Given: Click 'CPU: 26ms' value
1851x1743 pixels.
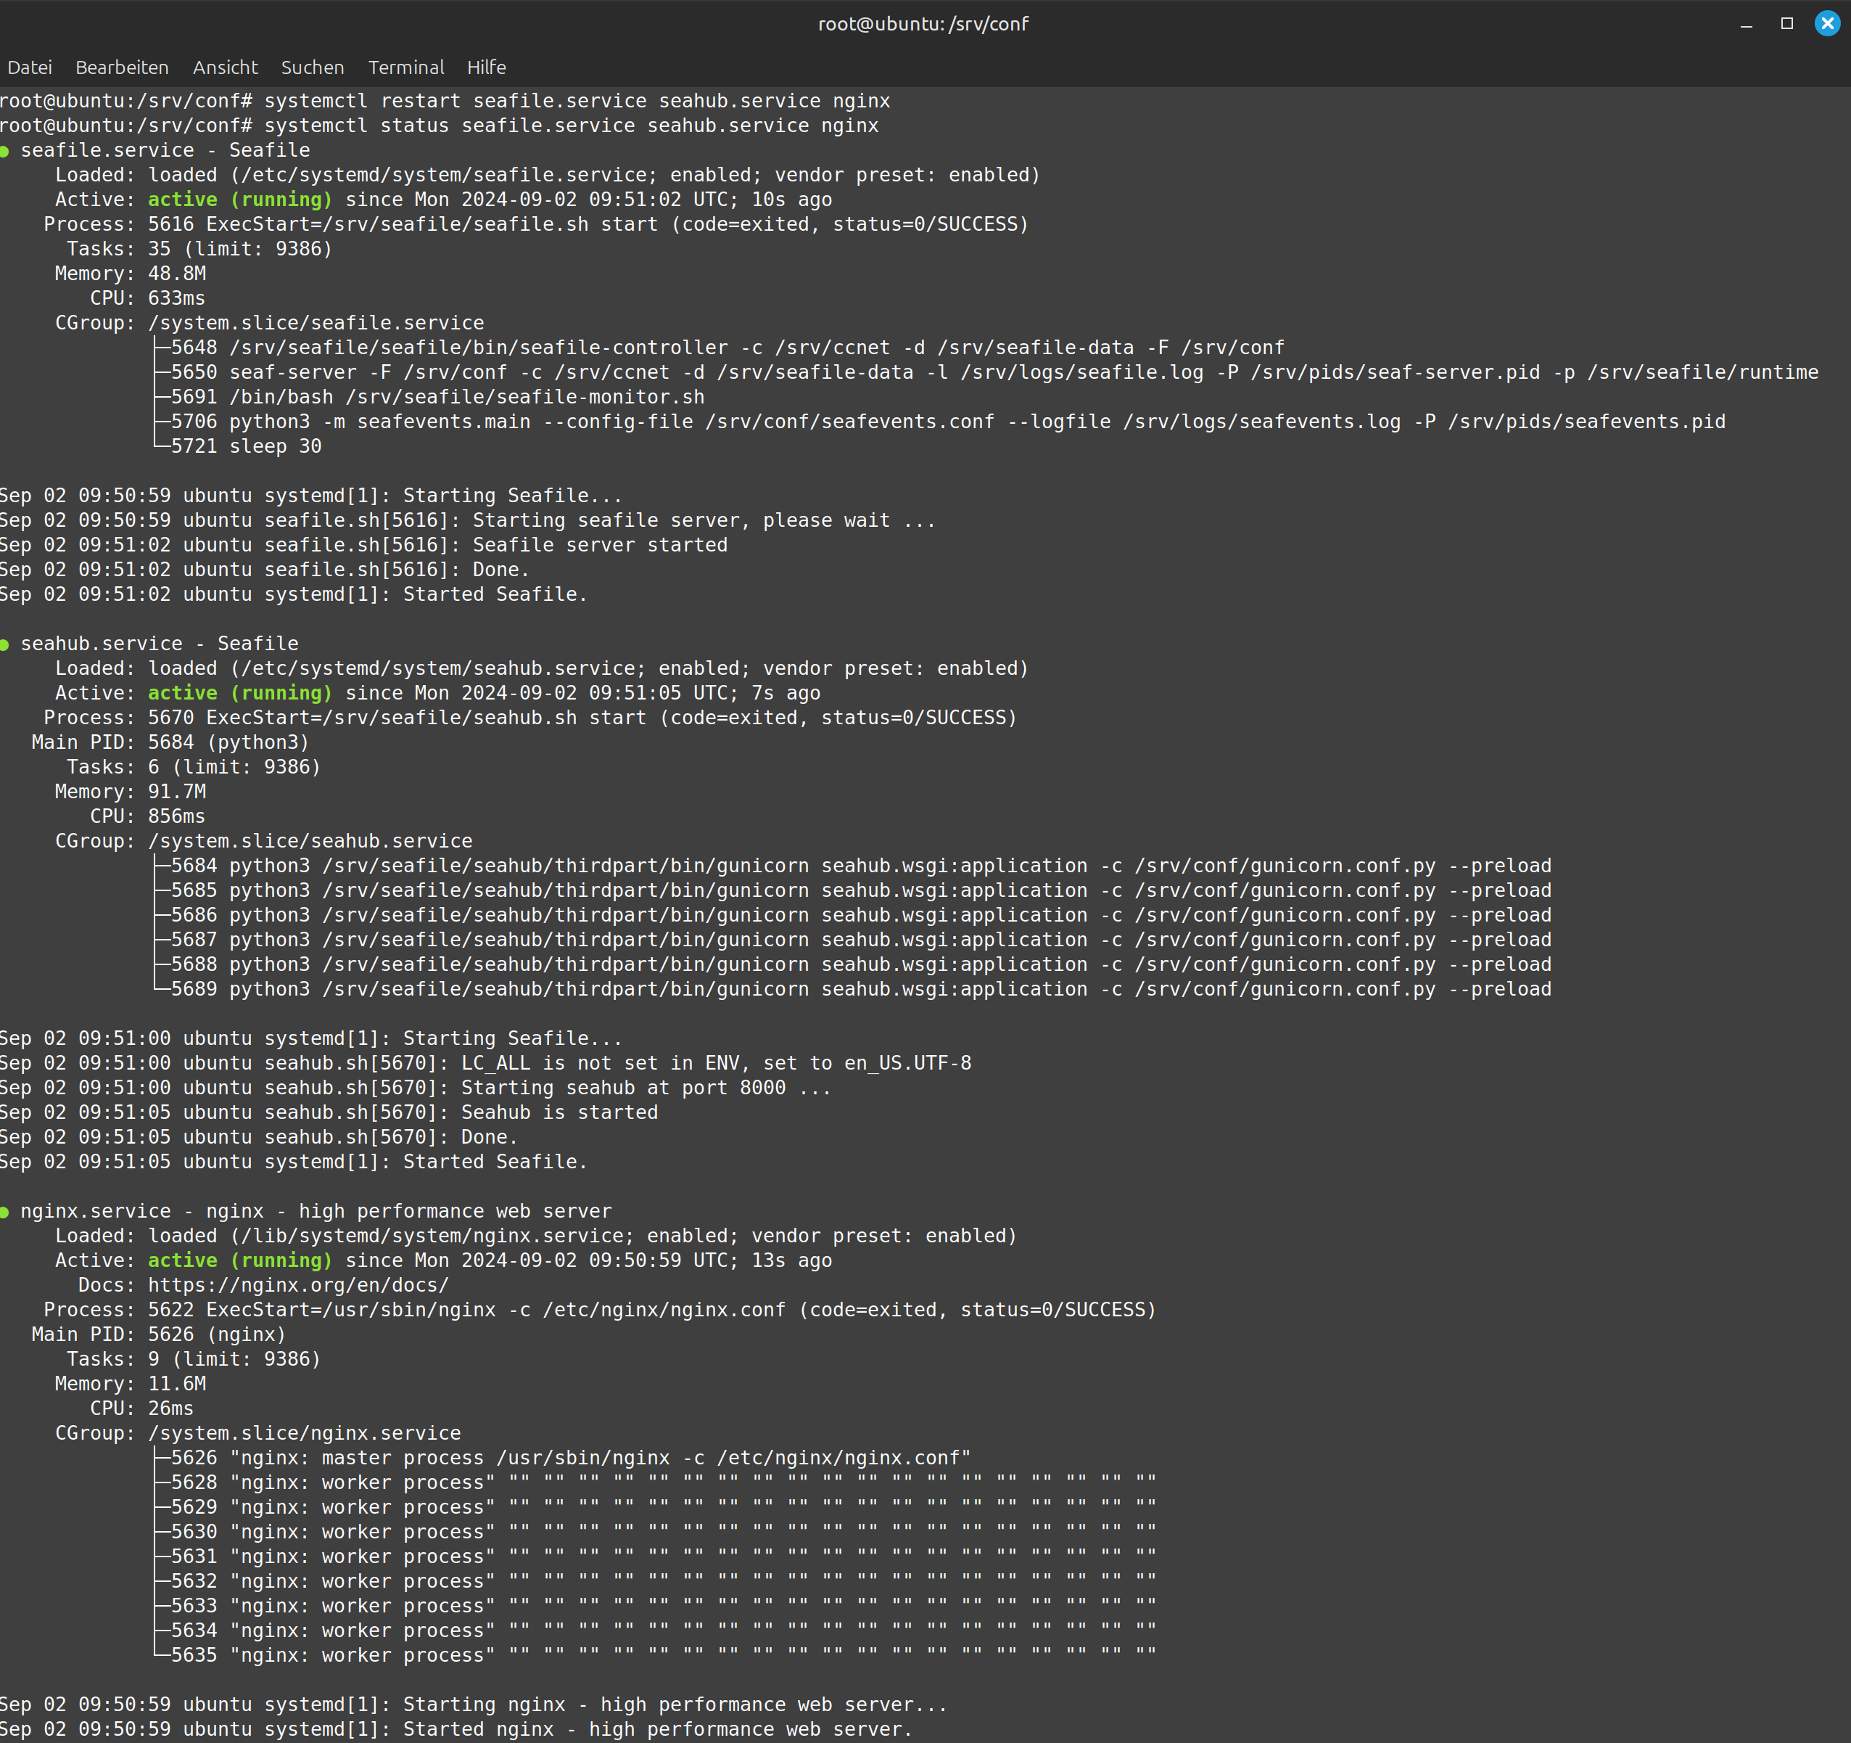Looking at the screenshot, I should pos(171,1408).
